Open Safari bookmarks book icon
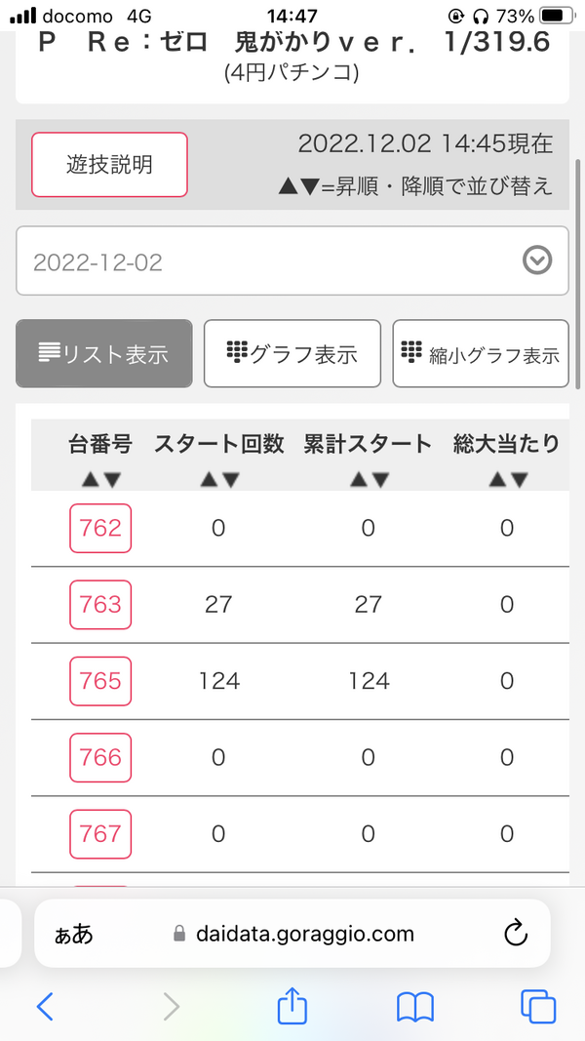The image size is (585, 1041). click(x=415, y=1007)
